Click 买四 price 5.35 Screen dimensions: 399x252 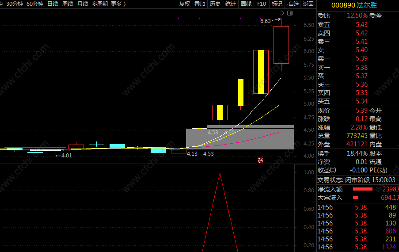click(x=361, y=93)
